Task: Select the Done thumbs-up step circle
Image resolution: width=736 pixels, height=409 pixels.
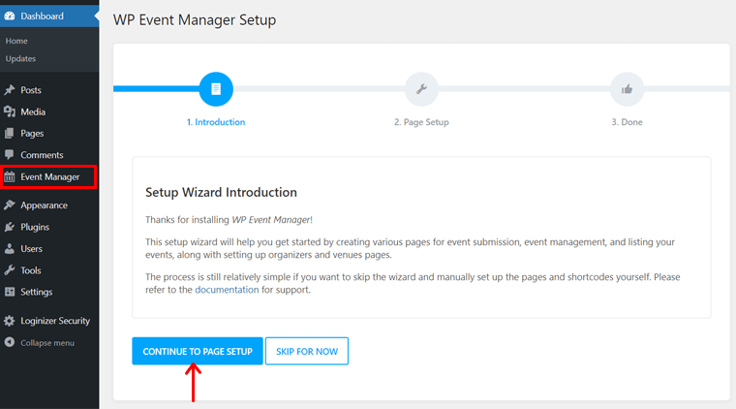Action: coord(627,89)
